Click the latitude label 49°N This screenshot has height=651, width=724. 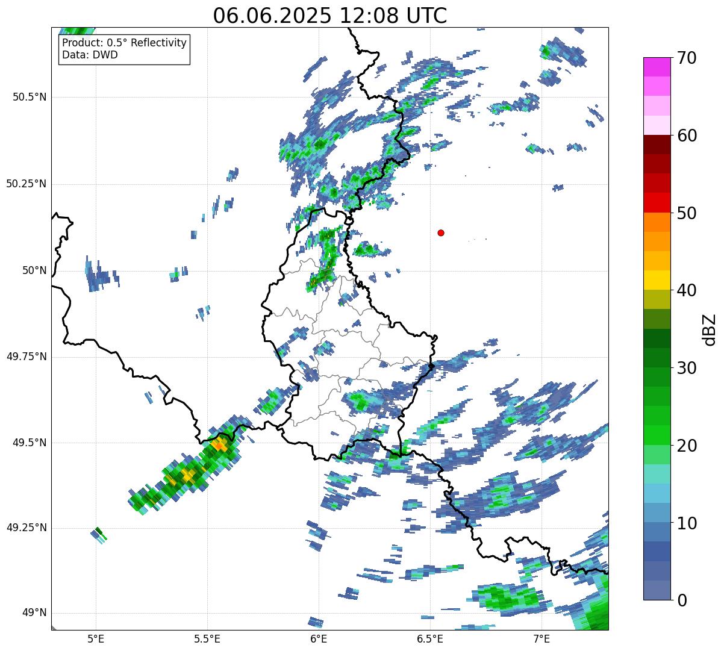(34, 613)
